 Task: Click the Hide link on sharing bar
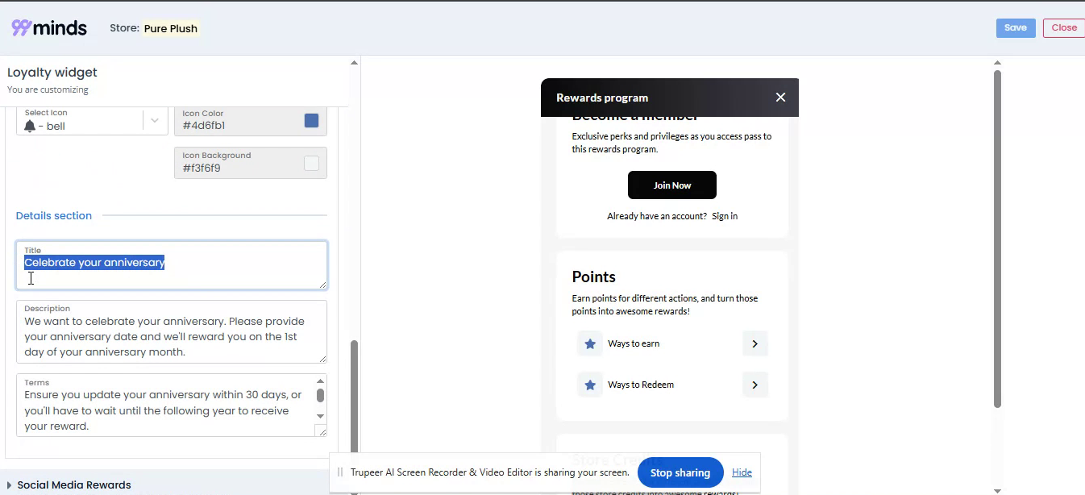tap(742, 472)
